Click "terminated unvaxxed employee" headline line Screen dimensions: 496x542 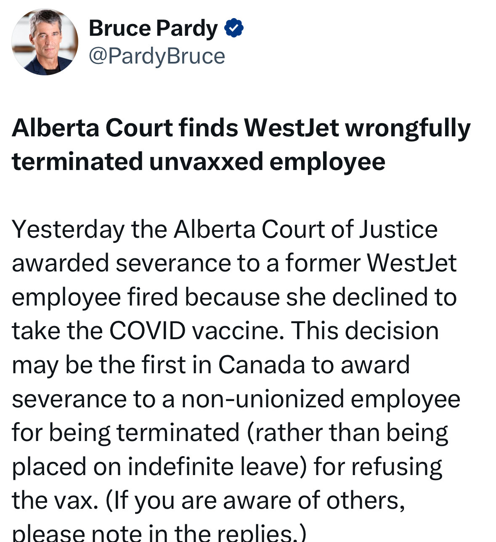click(199, 162)
